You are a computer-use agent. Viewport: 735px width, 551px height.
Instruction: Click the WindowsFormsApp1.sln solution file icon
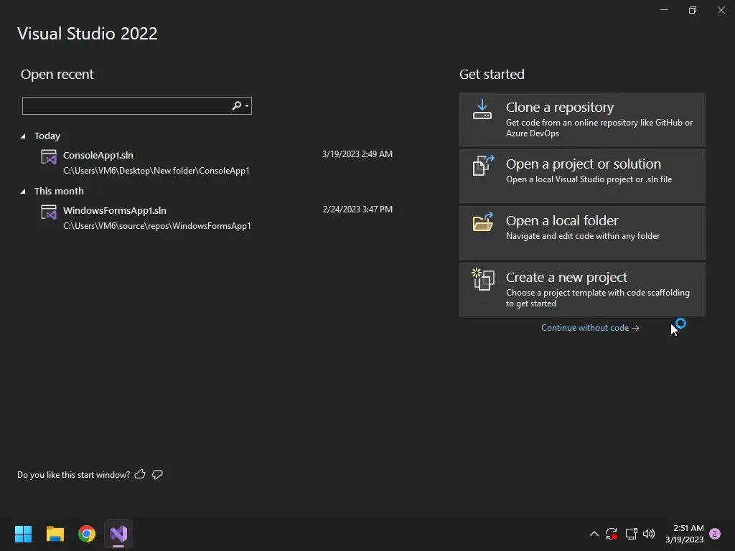pyautogui.click(x=49, y=212)
